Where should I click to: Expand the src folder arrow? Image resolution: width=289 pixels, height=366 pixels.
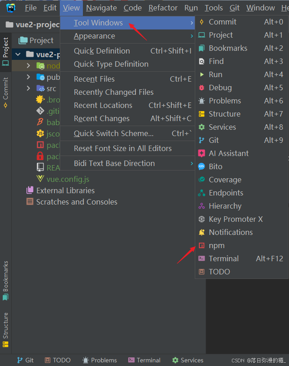pyautogui.click(x=29, y=88)
